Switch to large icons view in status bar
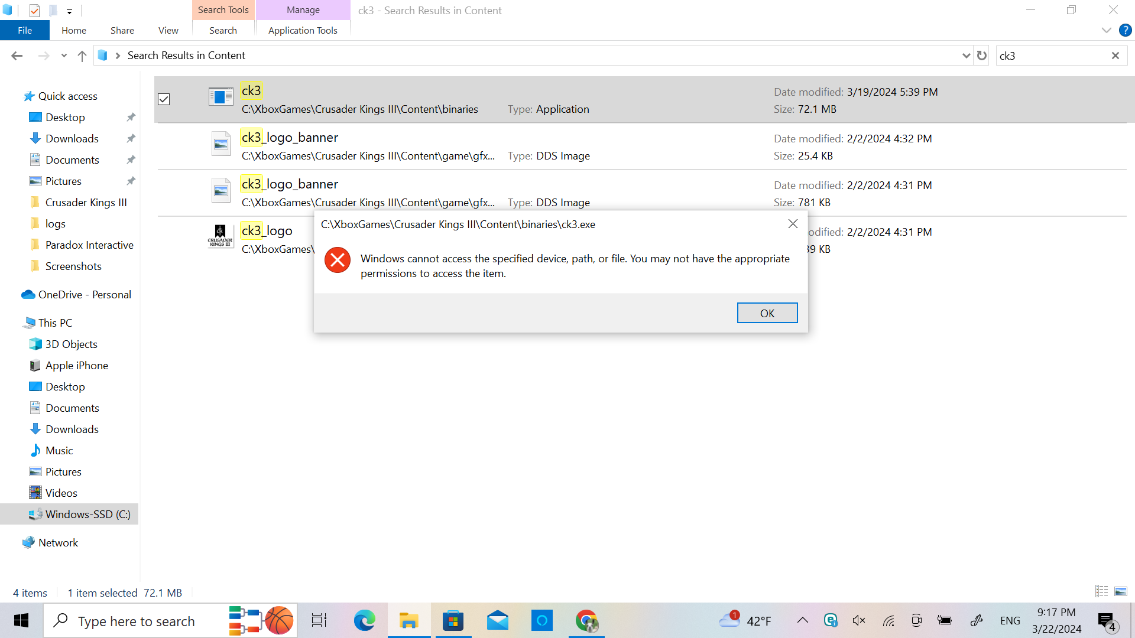This screenshot has height=638, width=1135. 1121,591
